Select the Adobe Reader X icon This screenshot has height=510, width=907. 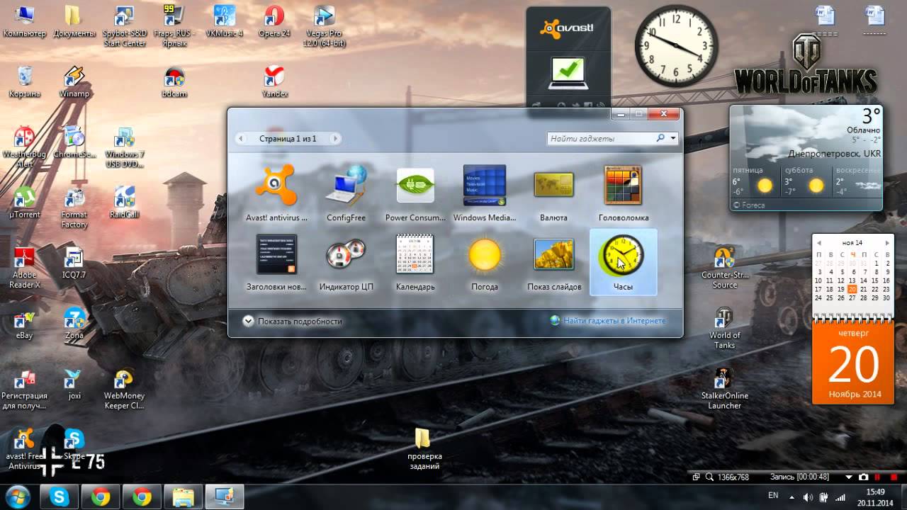tap(24, 267)
